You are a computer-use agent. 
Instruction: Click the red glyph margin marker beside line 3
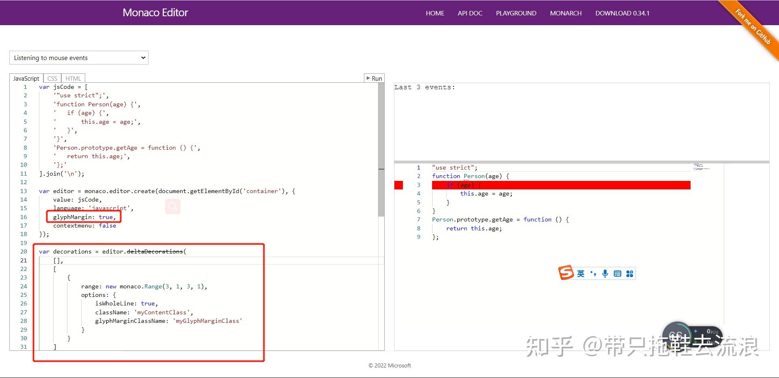[x=398, y=185]
